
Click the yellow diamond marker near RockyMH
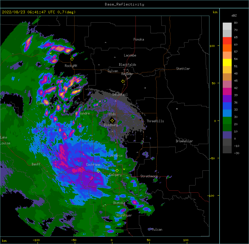coord(72,59)
